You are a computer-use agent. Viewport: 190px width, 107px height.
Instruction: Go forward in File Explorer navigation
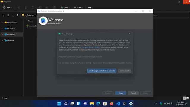click(8, 15)
